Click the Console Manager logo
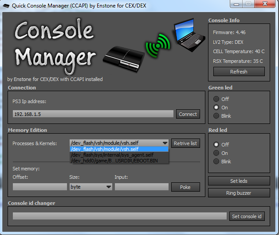The width and height of the screenshot is (279, 235). pyautogui.click(x=55, y=46)
